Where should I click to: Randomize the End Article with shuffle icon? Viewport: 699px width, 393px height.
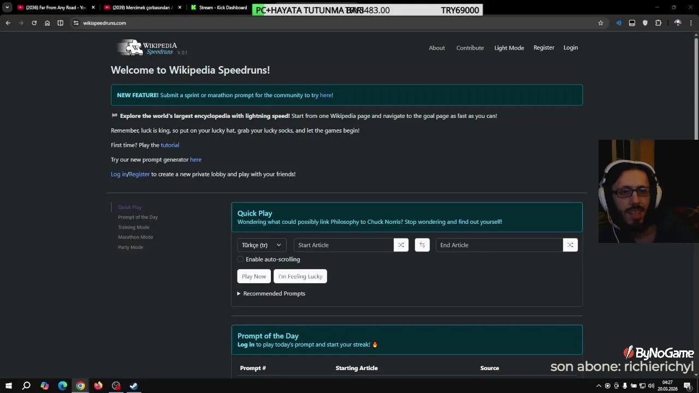(x=570, y=245)
